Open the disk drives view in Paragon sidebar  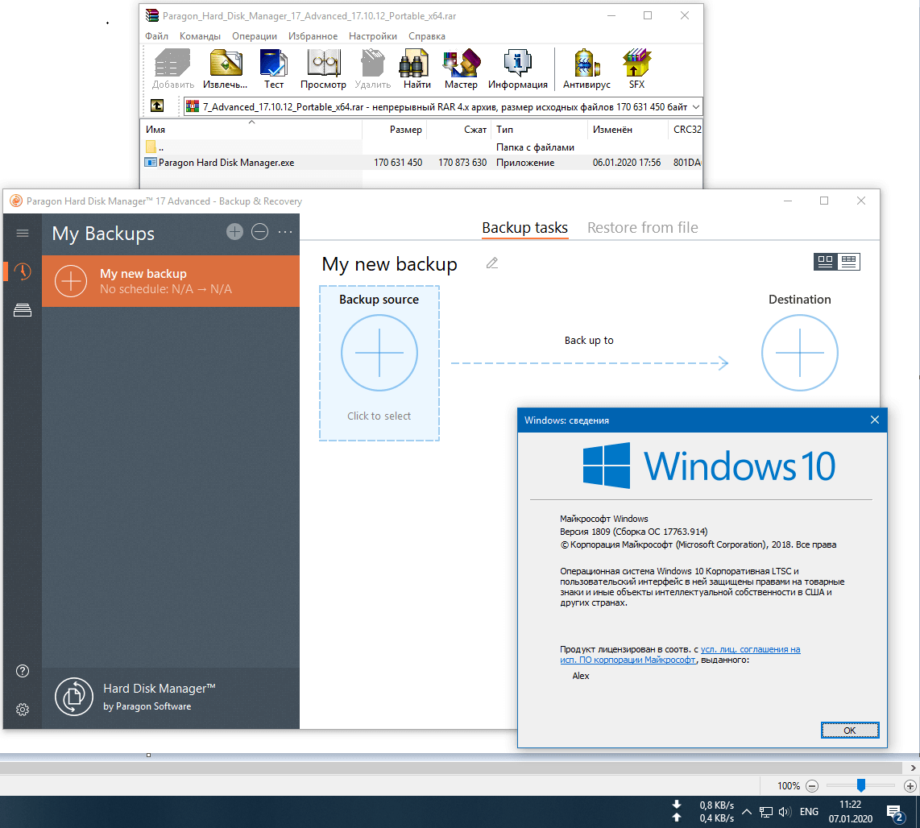pos(23,310)
